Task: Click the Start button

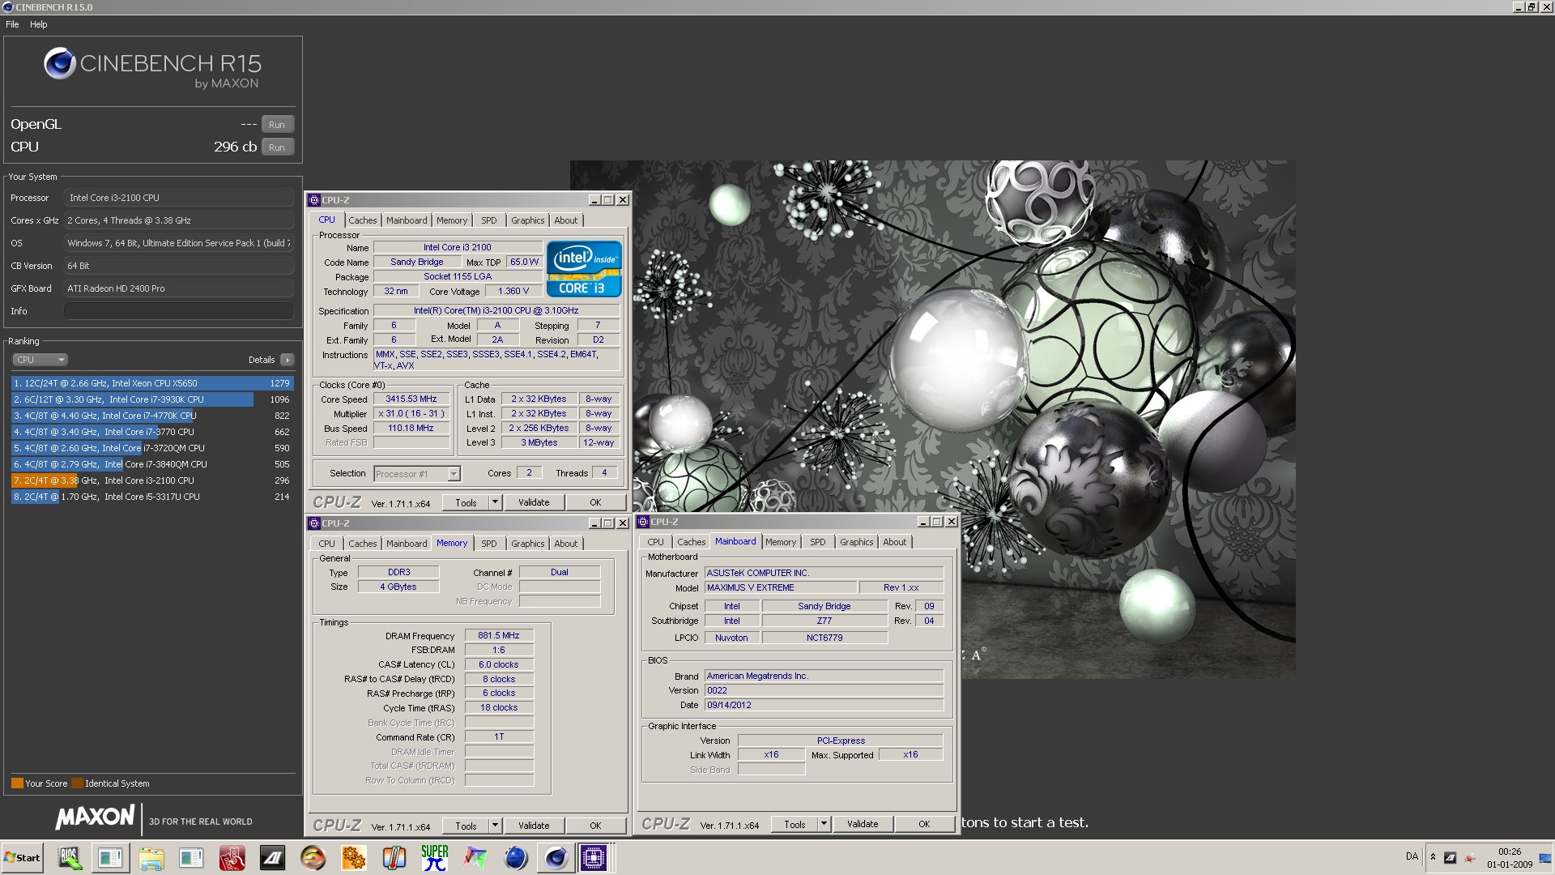Action: pos(22,857)
